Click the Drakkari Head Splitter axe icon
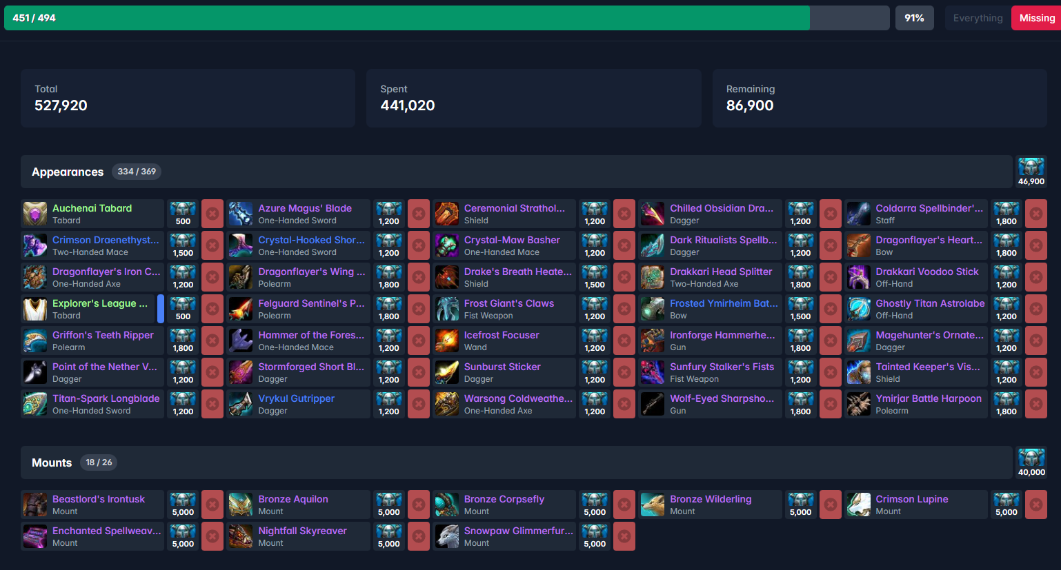This screenshot has width=1061, height=570. (653, 277)
